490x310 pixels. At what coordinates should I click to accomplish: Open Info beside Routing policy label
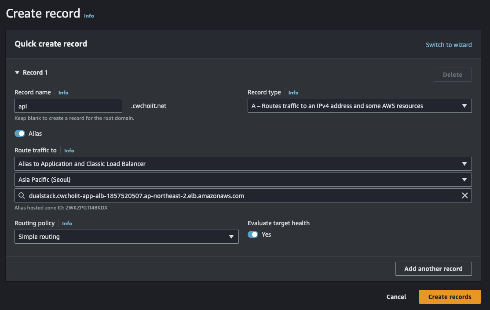pos(67,223)
